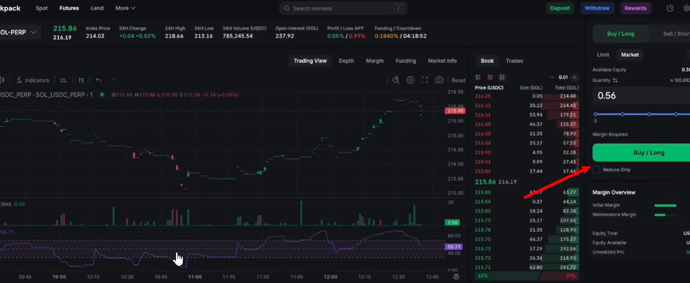Show only asks in order book

pos(490,77)
